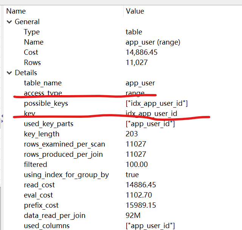242x230 pixels.
Task: Select the rows_produced_per_join value 11027
Action: 136,154
